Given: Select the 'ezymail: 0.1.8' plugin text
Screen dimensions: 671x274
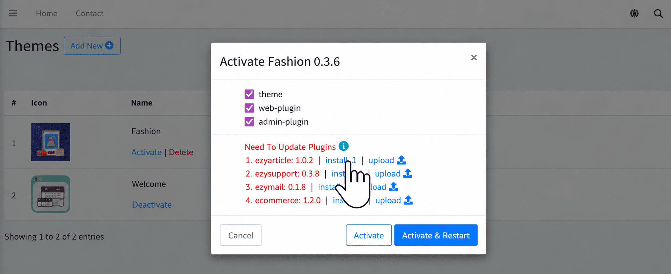Looking at the screenshot, I should [x=280, y=187].
